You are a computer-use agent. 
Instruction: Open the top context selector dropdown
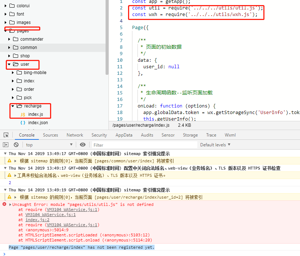click(x=49, y=145)
